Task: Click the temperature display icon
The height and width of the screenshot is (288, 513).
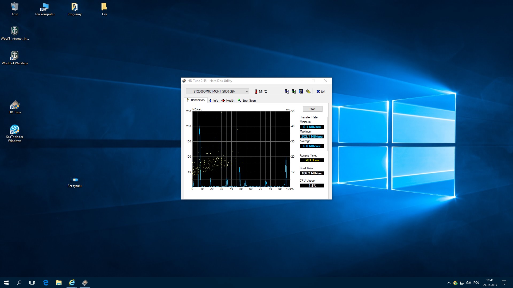Action: coord(256,91)
